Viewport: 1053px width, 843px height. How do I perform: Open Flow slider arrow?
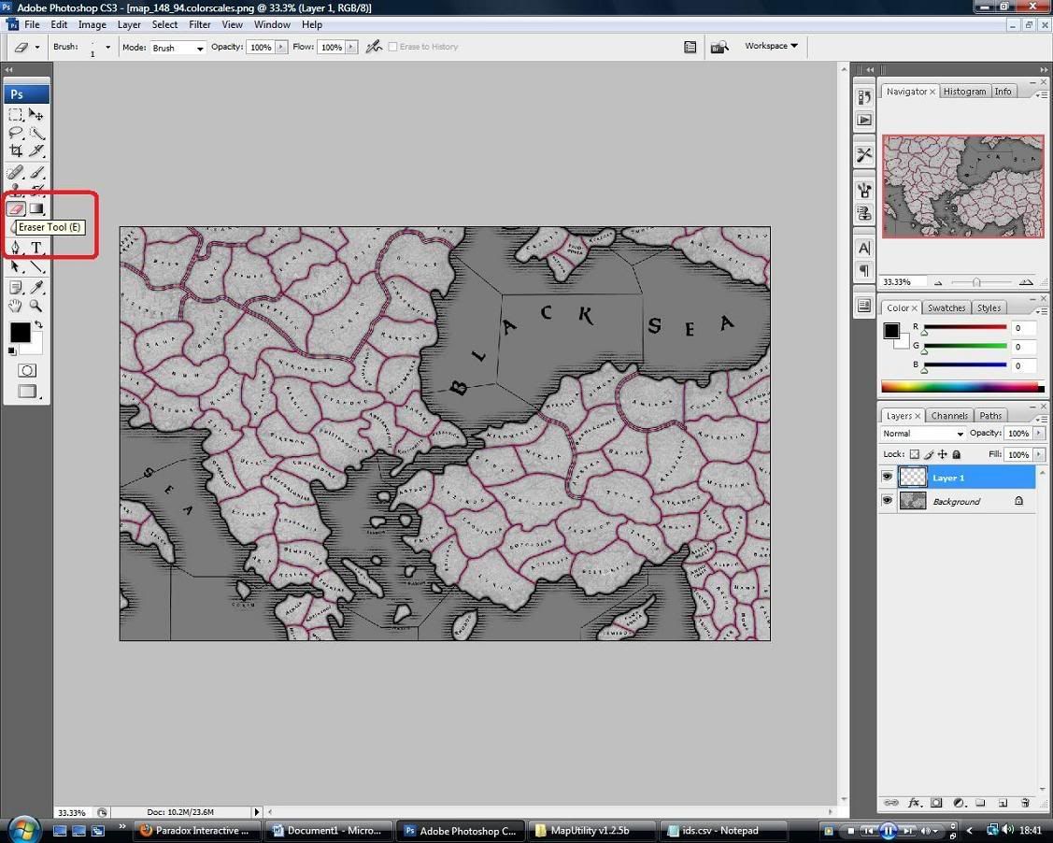click(351, 47)
